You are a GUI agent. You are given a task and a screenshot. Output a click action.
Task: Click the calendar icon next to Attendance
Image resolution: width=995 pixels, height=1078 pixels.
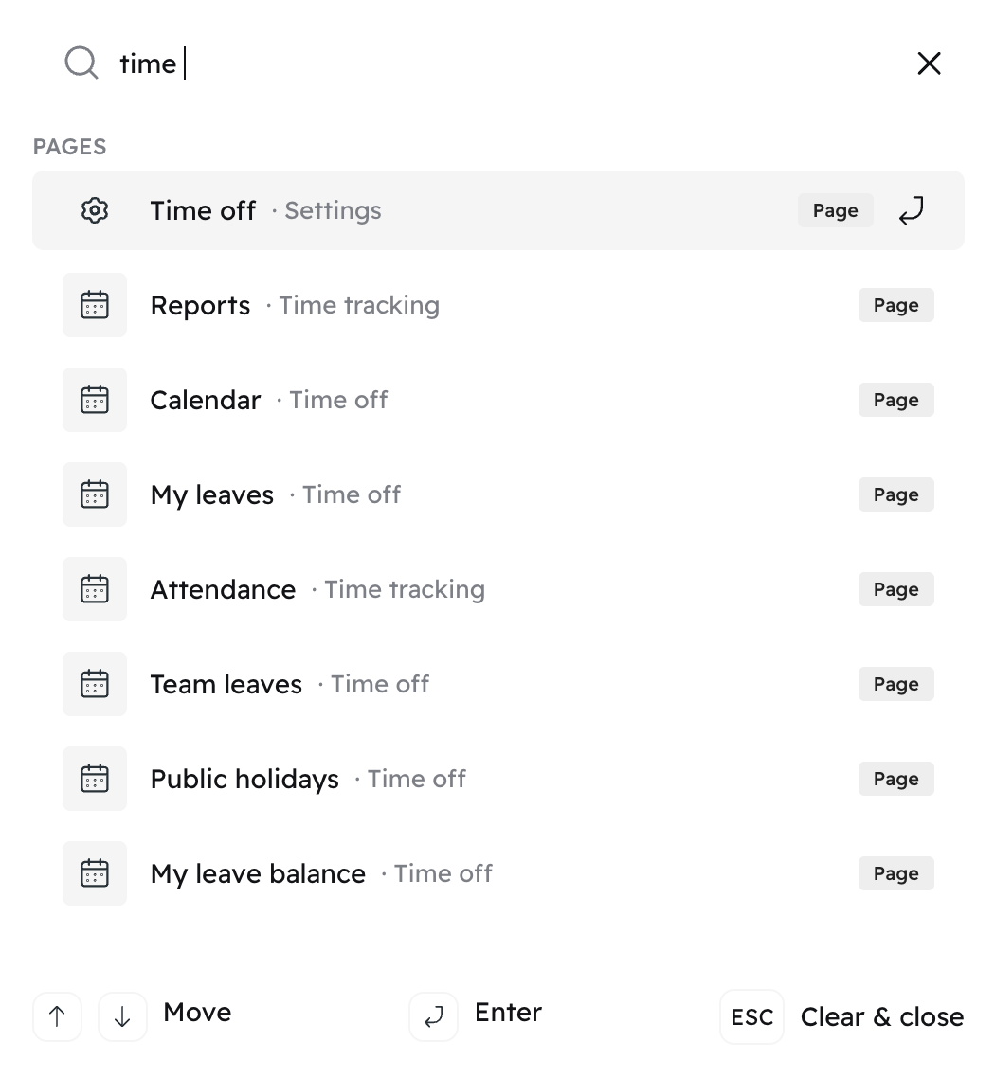pos(95,590)
